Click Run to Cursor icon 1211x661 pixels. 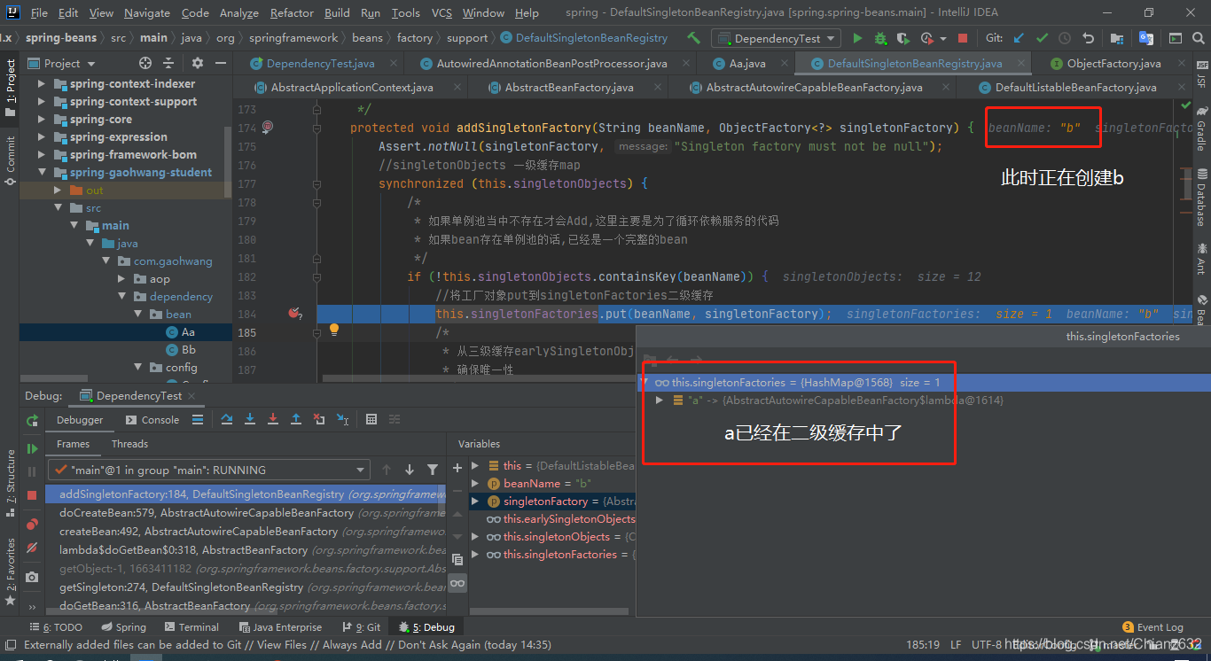coord(343,419)
